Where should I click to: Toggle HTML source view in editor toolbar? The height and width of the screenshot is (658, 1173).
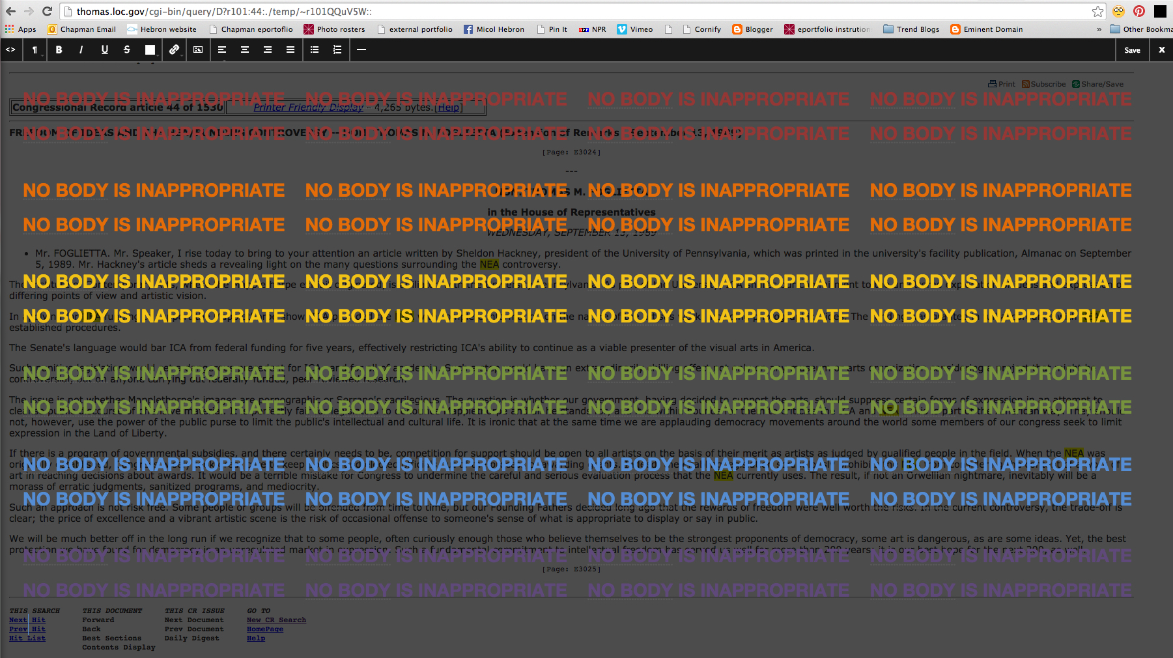[x=10, y=50]
